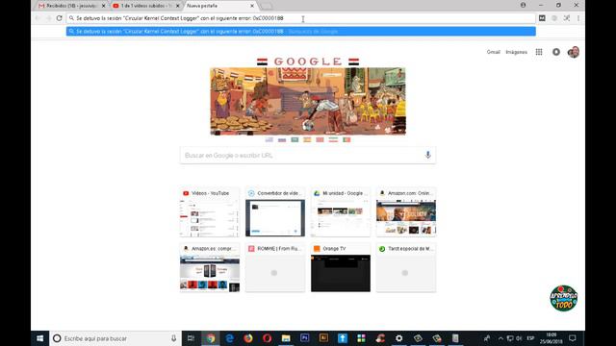Switch the ESP keyboard language indicator
Viewport: 616px width, 346px height.
(530, 338)
